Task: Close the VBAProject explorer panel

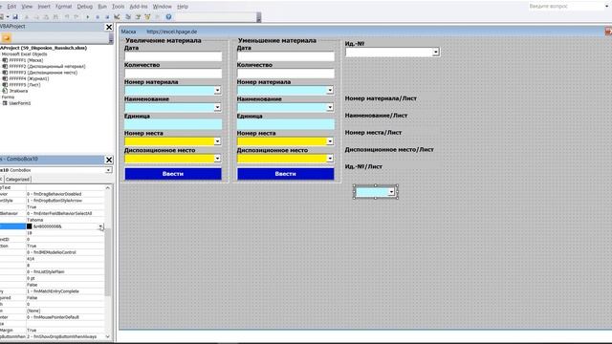Action: coord(109,27)
